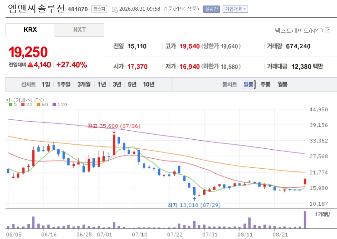337x239 pixels.
Task: Click the red 20-day moving average swatch
Action: [23, 104]
